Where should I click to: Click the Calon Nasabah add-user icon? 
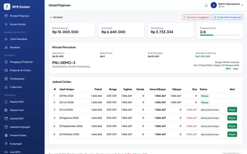[x=6, y=39]
